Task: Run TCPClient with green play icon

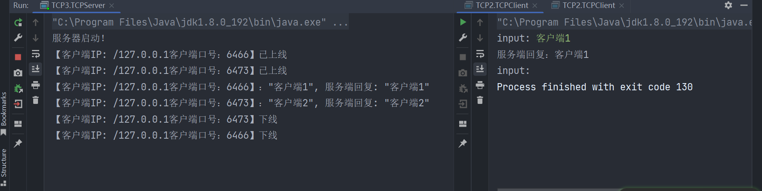Action: pos(463,22)
